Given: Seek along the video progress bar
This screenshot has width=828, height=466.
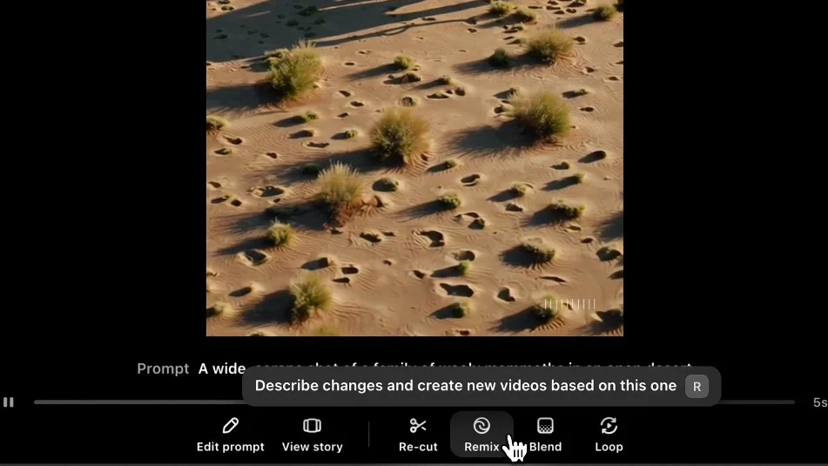Looking at the screenshot, I should pyautogui.click(x=414, y=402).
